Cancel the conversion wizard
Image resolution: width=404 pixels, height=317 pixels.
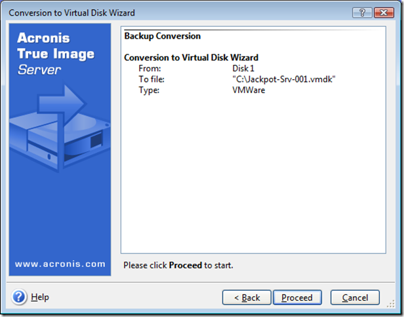pyautogui.click(x=355, y=297)
